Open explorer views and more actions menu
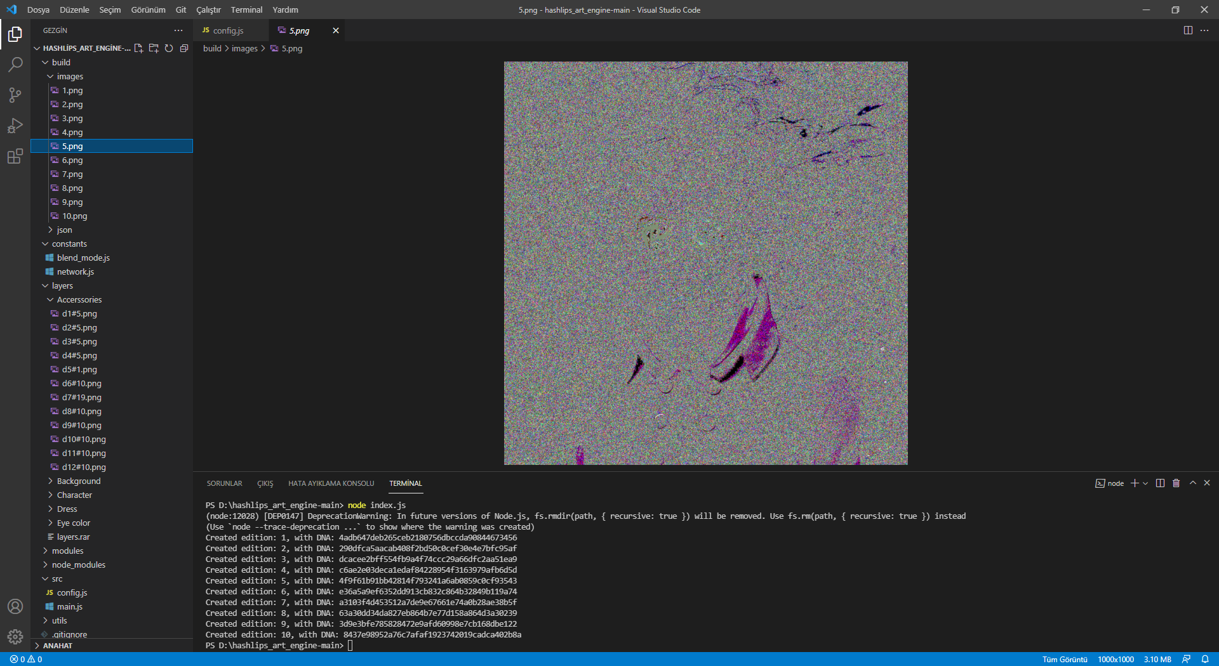 coord(178,30)
